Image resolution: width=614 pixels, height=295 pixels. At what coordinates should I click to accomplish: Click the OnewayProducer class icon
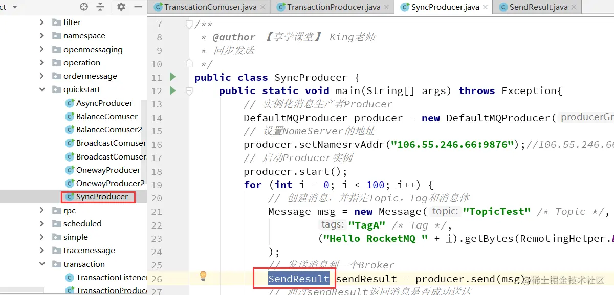click(x=70, y=170)
